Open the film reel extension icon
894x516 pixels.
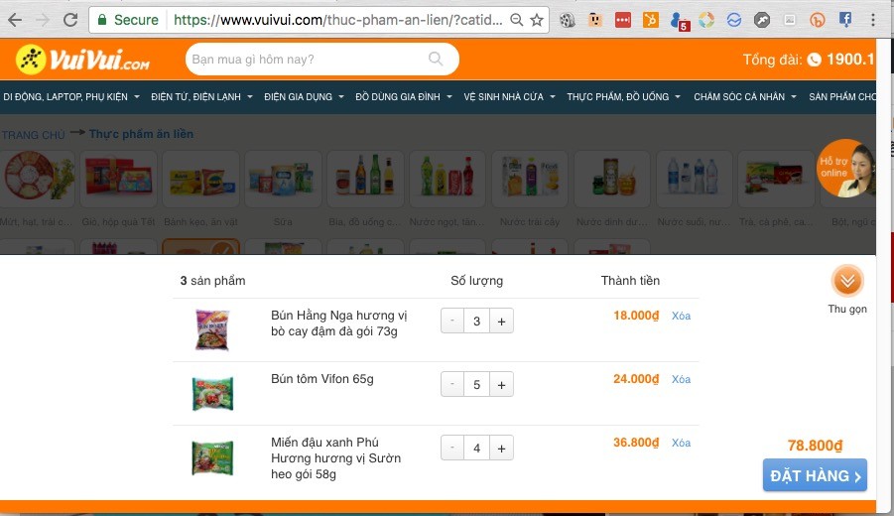567,20
